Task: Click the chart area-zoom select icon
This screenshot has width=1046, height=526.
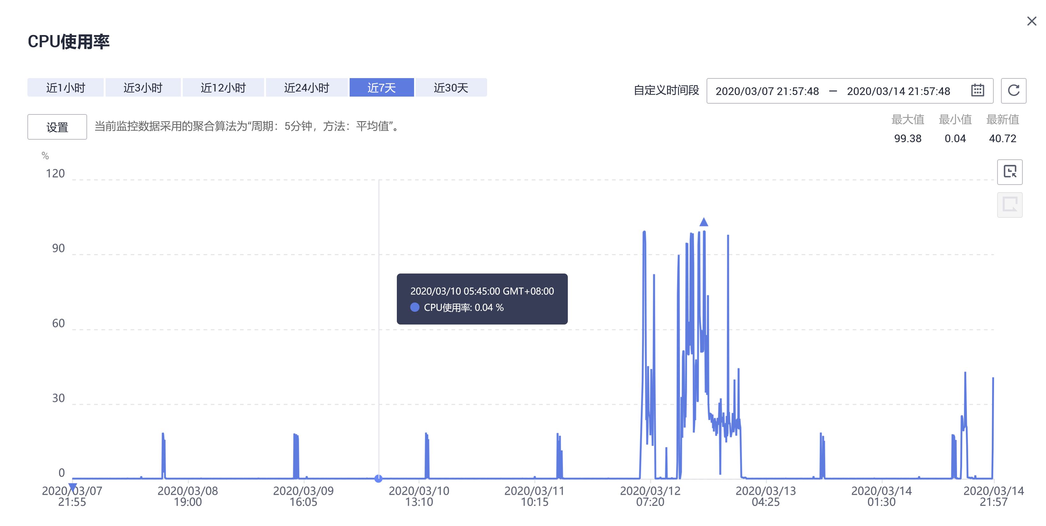Action: (1009, 172)
